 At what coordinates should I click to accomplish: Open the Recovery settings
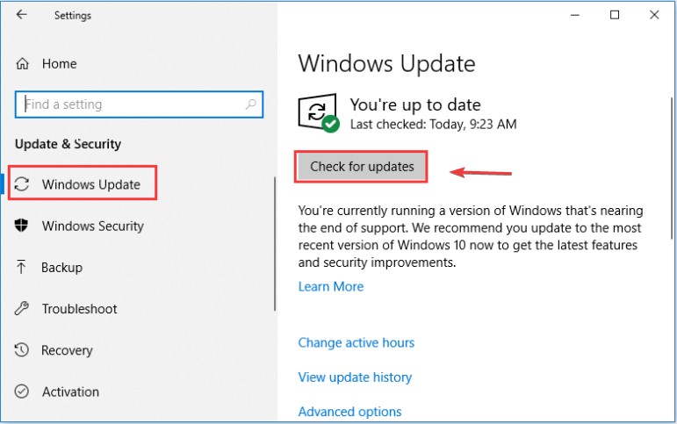67,350
